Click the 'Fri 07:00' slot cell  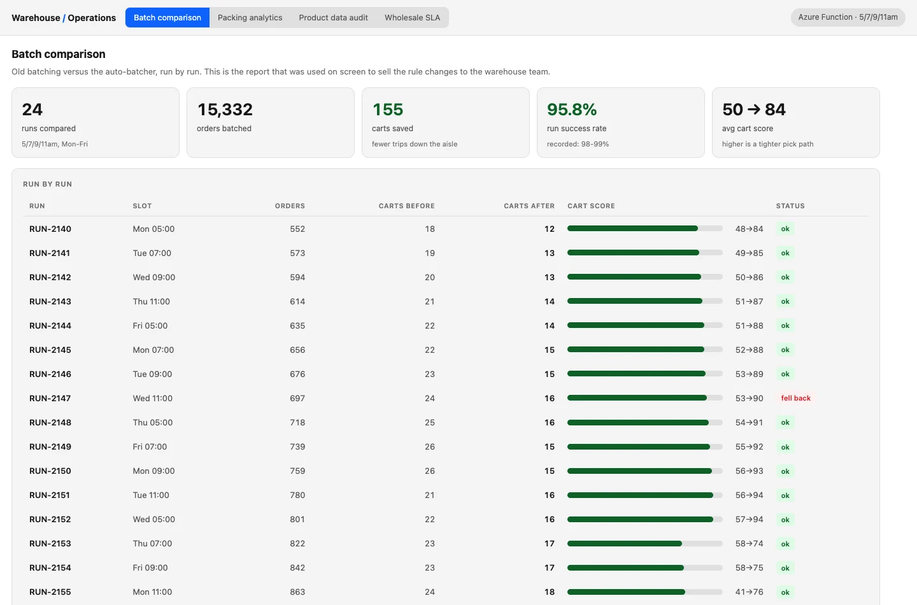150,446
